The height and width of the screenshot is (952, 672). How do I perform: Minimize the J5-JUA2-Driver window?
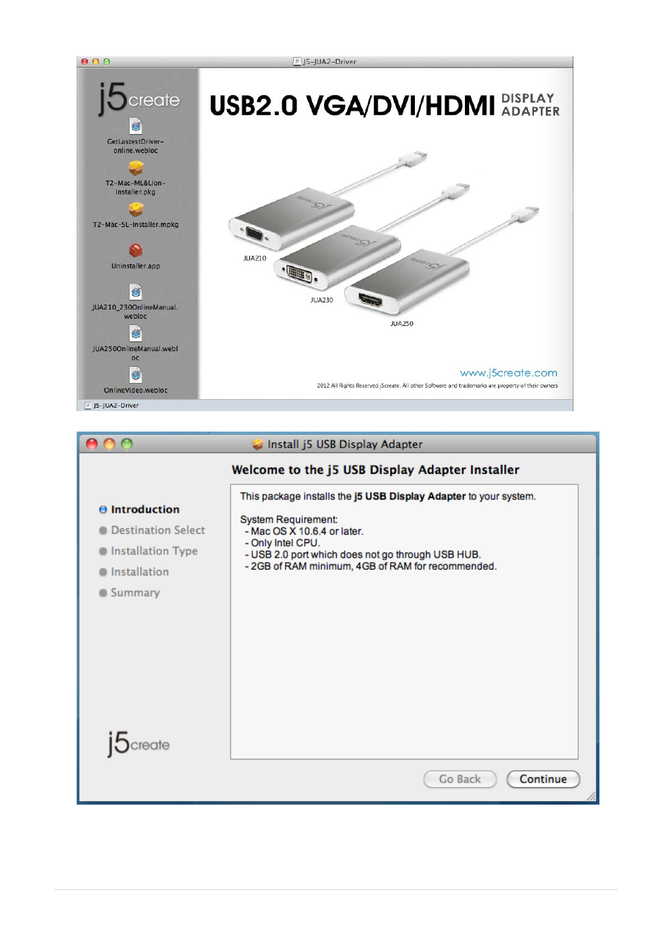[96, 62]
